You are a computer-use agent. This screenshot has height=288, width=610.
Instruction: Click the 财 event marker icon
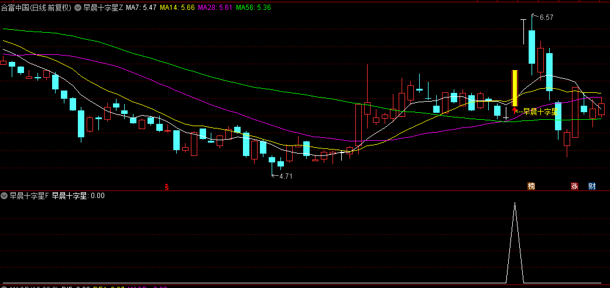coord(592,186)
